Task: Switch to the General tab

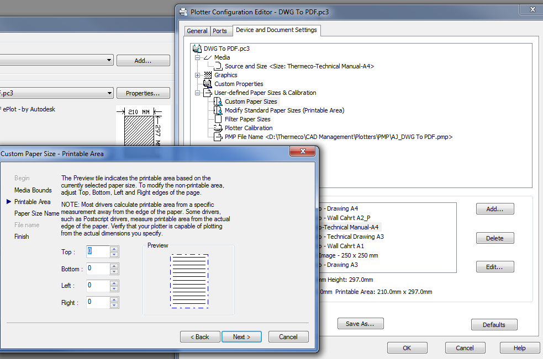Action: tap(197, 31)
